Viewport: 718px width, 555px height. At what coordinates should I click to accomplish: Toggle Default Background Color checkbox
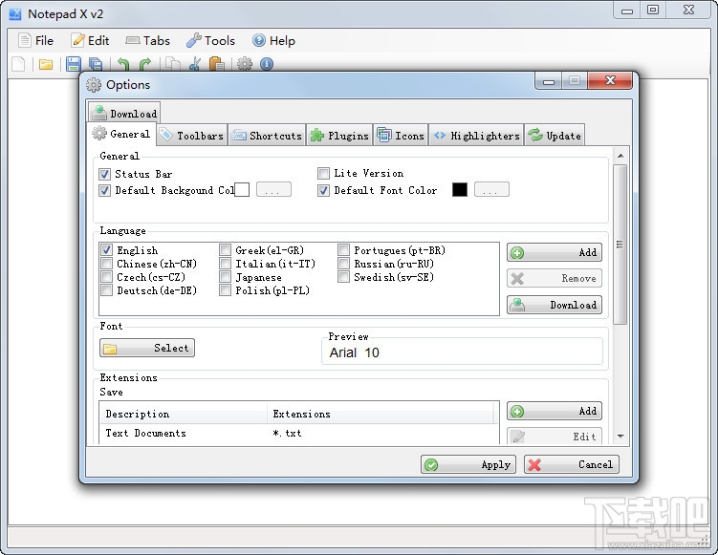click(104, 190)
